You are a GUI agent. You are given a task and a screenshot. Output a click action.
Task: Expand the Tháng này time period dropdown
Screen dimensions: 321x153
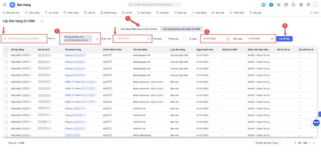coord(176,39)
